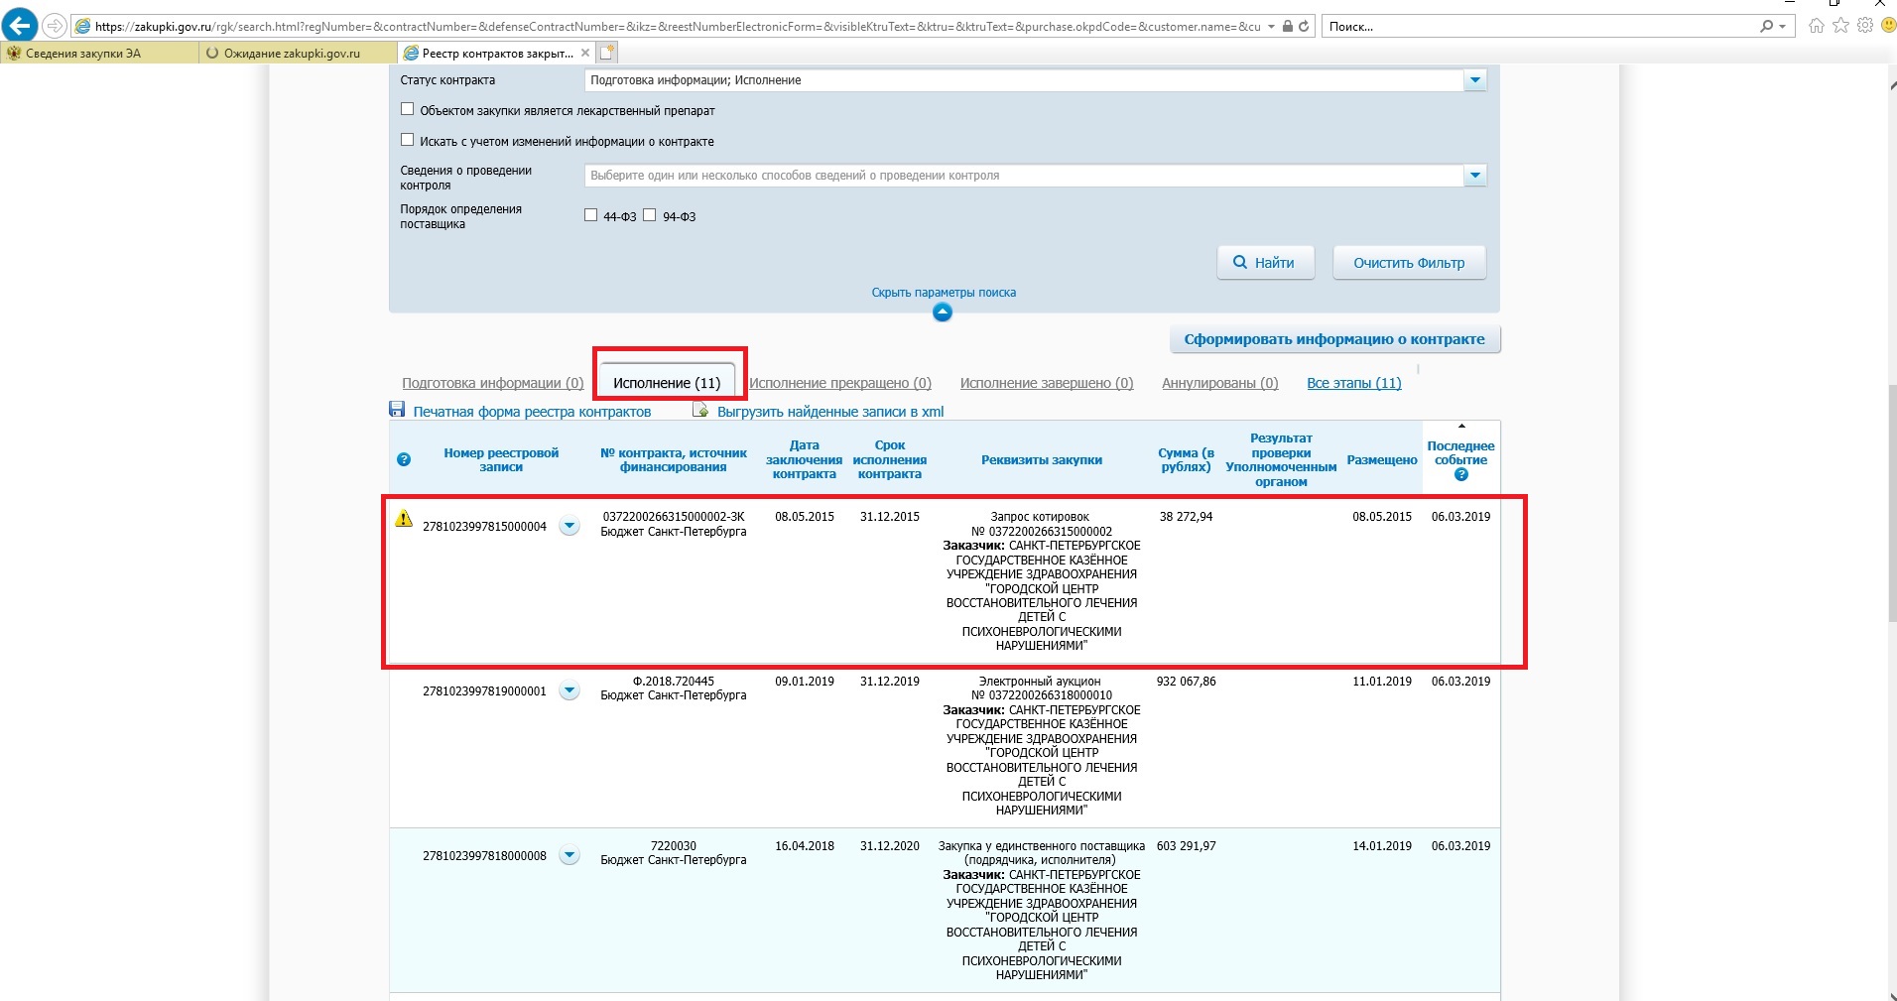Check the 44-ФЗ checkbox
The height and width of the screenshot is (1001, 1897).
pyautogui.click(x=591, y=215)
